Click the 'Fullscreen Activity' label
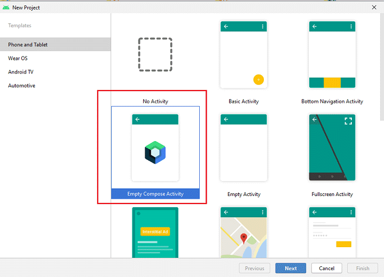384x277 pixels. tap(332, 194)
